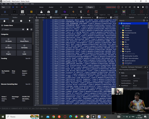This screenshot has height=119, width=149.
Task: Open the Toolbox inventory grid tab
Action: coord(13,21)
